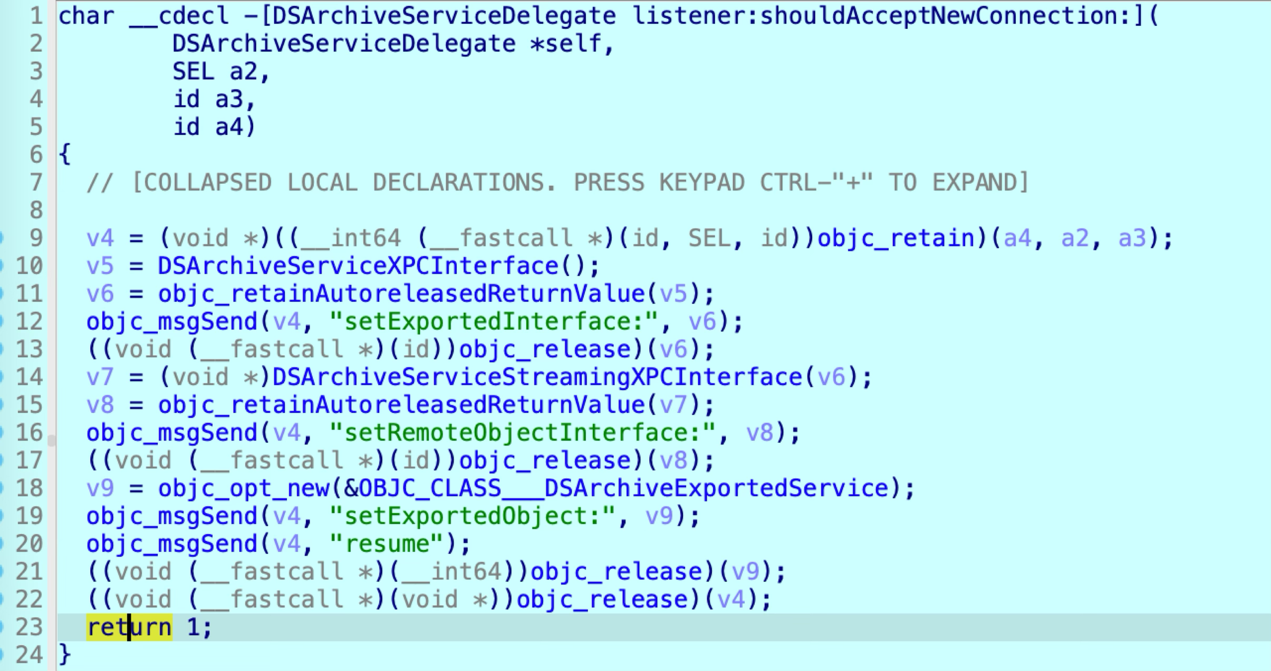Screen dimensions: 1271x671
Task: Click objc_msgSend on line 12
Action: point(172,322)
